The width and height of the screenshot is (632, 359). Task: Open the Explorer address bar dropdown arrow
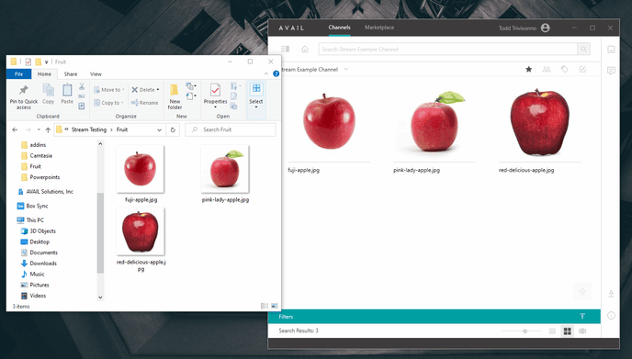point(159,129)
